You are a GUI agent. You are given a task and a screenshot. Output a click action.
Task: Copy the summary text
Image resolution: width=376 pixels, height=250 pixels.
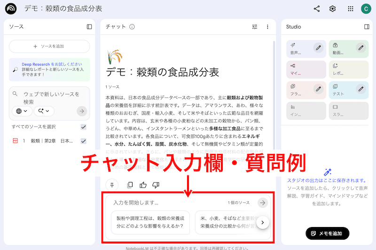[130, 184]
